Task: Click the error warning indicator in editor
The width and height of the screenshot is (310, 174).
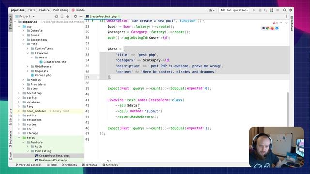Action: 275,23
